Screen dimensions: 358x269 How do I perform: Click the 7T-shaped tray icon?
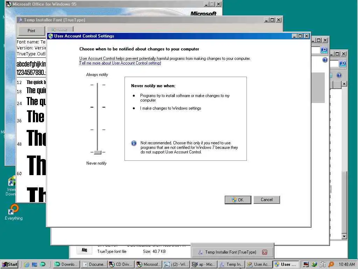(322, 264)
